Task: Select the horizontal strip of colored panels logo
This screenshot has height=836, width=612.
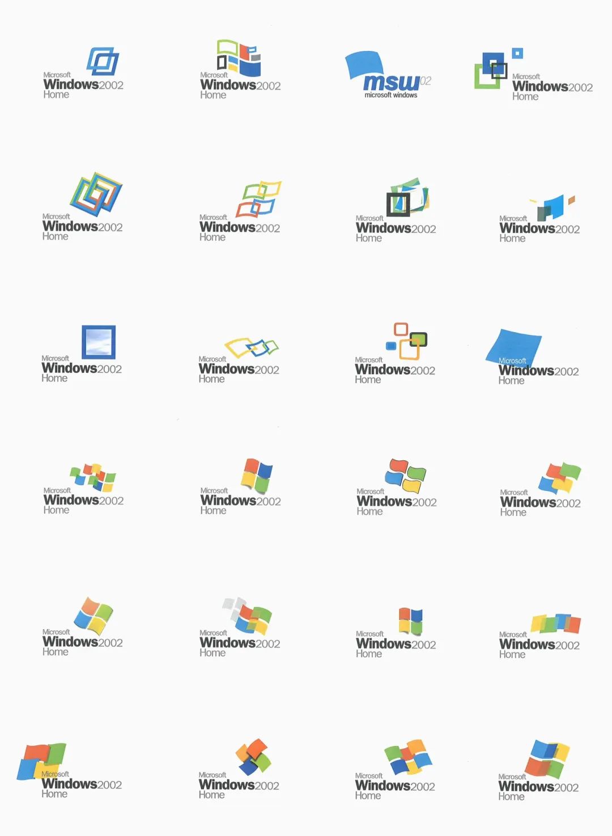Action: (556, 623)
